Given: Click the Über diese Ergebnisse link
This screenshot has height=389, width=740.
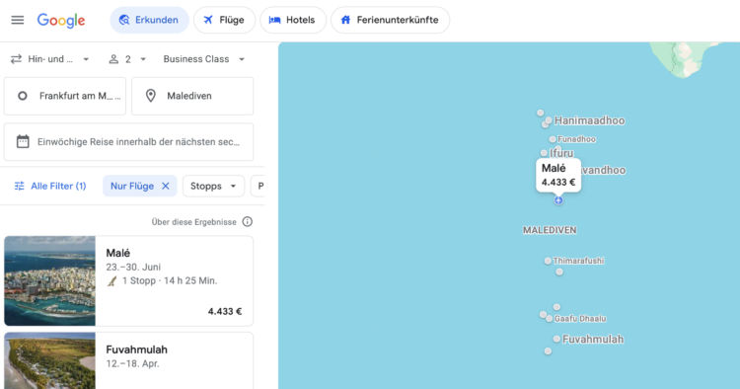Looking at the screenshot, I should (x=194, y=222).
